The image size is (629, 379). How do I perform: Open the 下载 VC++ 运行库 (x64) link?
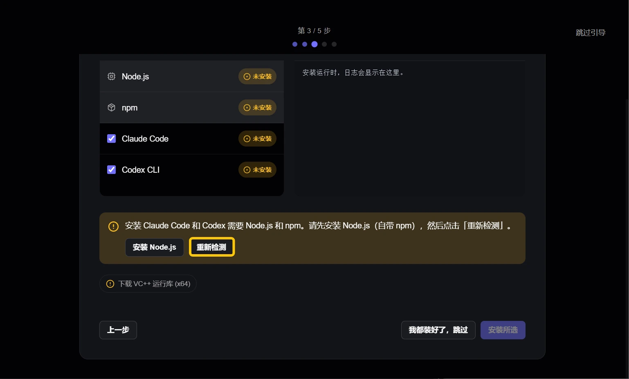coord(148,284)
